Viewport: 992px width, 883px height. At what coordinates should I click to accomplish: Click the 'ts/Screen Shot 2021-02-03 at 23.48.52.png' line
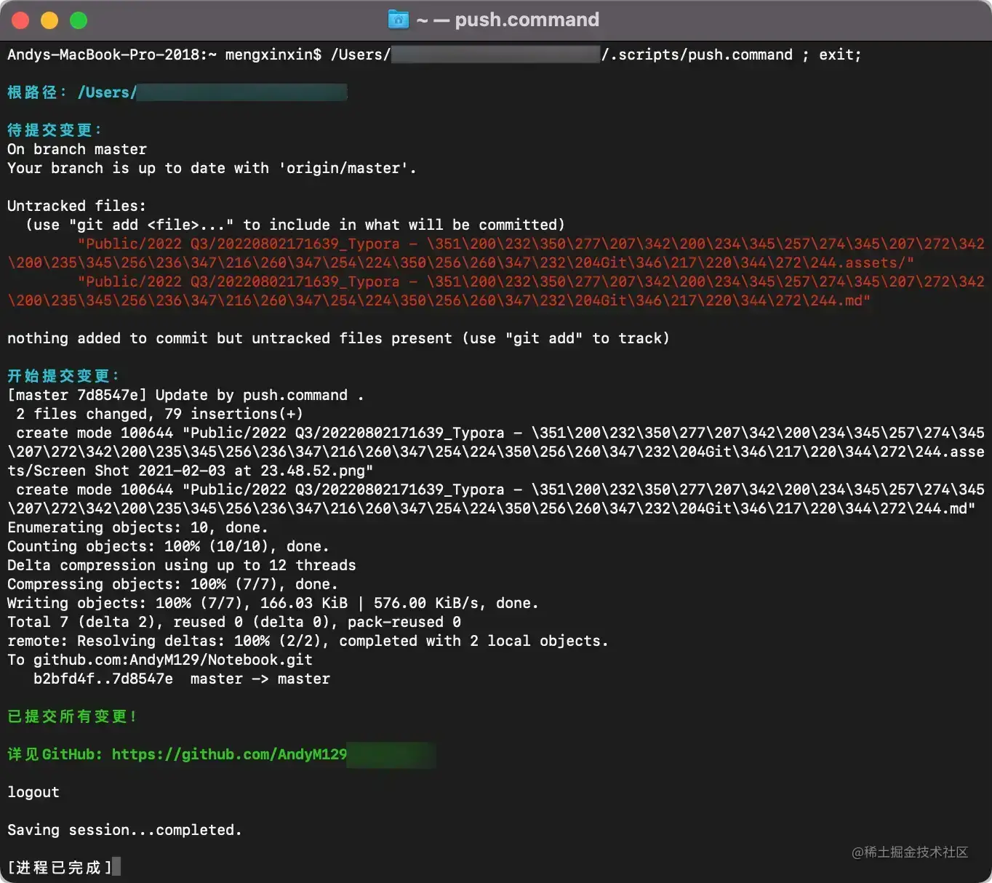click(191, 471)
